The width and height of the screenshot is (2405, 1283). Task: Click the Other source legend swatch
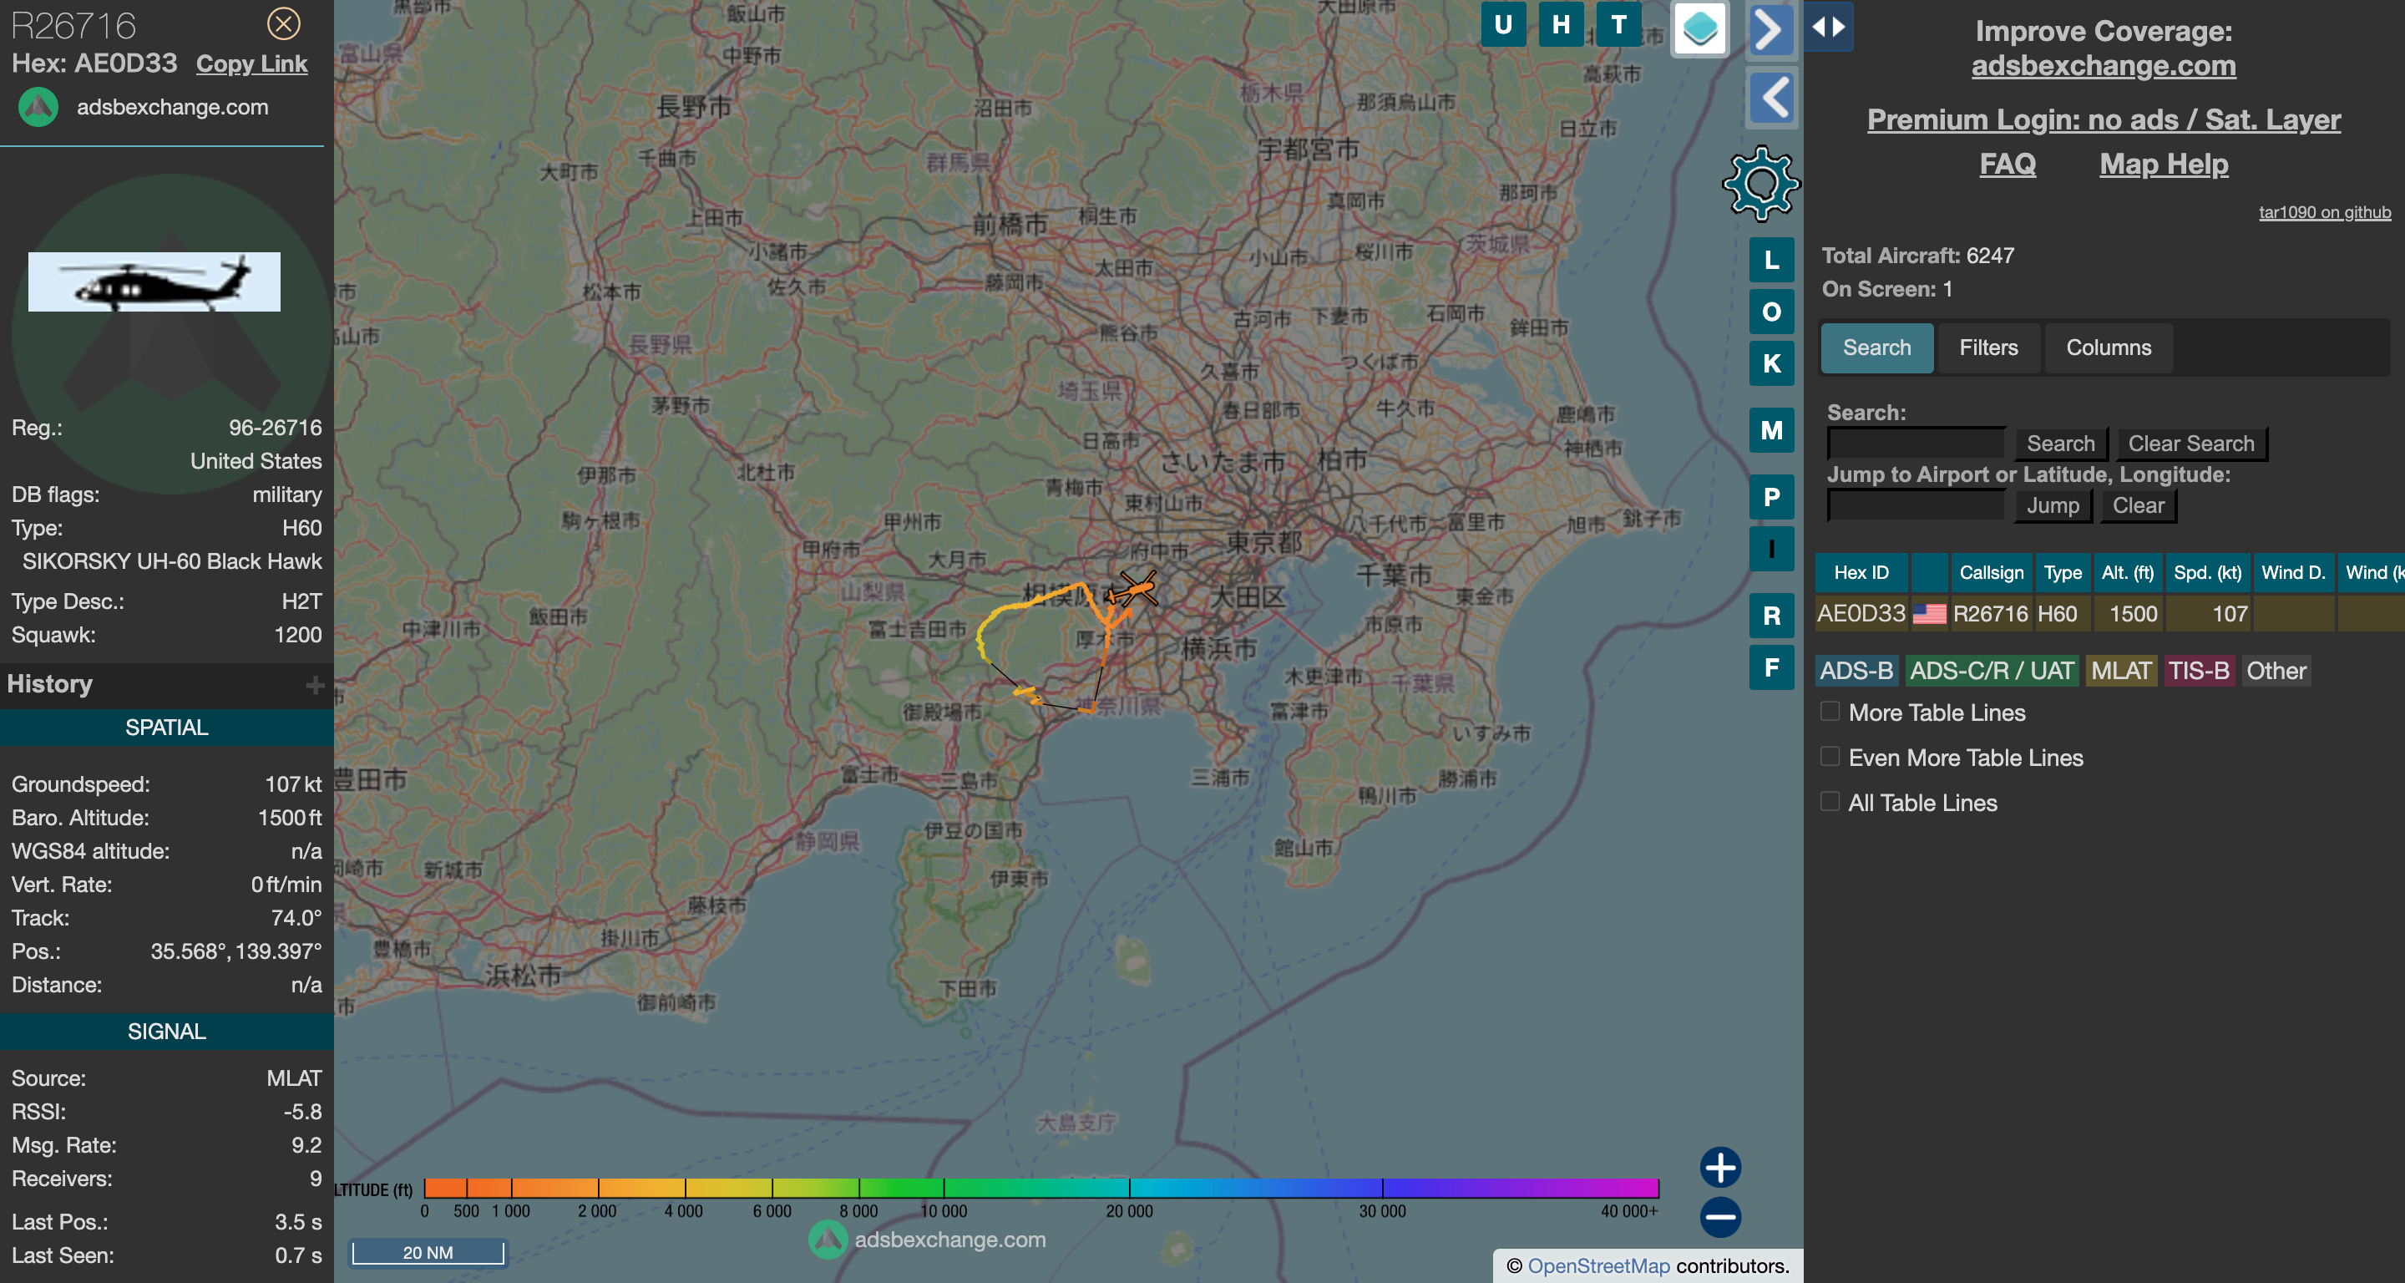click(2276, 671)
